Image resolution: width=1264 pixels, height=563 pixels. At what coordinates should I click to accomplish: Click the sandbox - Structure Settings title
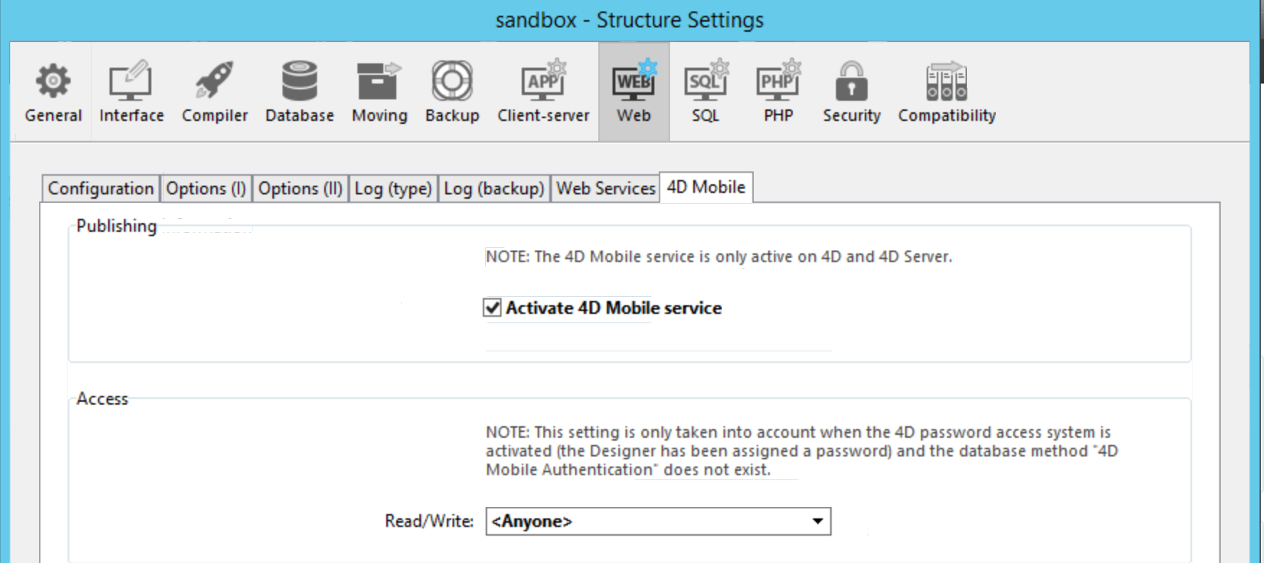(629, 20)
